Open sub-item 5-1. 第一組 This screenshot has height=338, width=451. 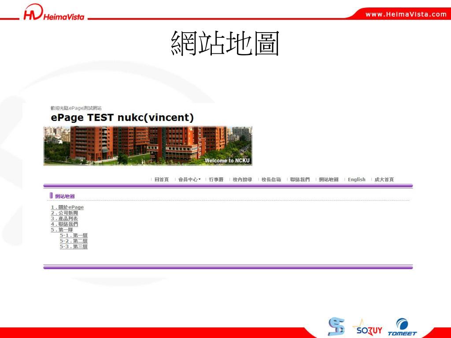[74, 235]
